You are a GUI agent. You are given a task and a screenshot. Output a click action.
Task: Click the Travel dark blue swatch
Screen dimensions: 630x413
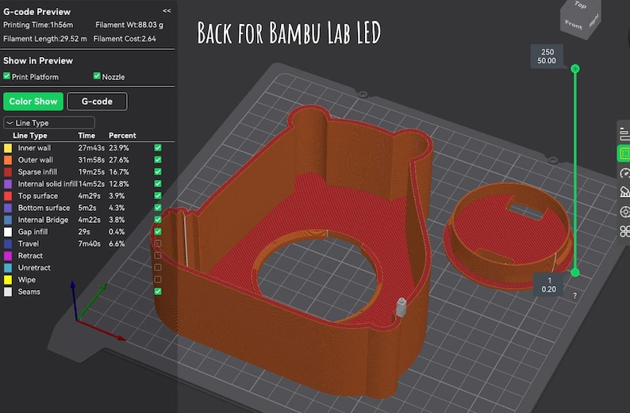8,244
